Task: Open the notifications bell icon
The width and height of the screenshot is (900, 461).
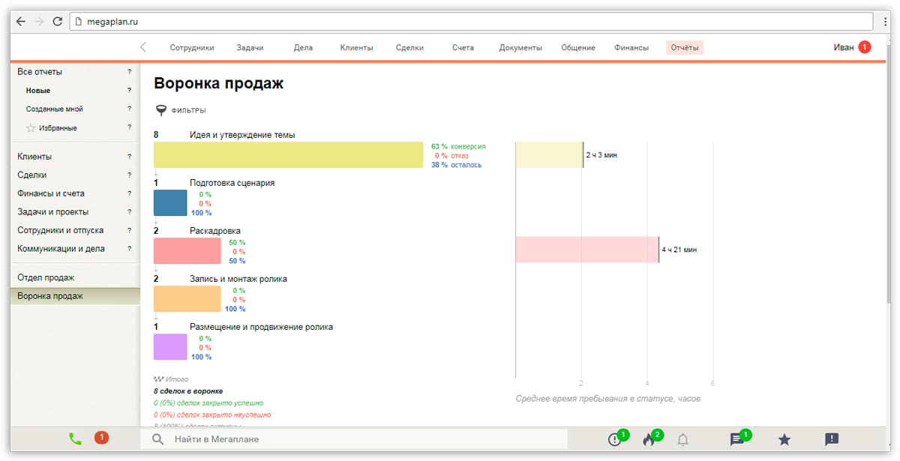Action: tap(682, 440)
